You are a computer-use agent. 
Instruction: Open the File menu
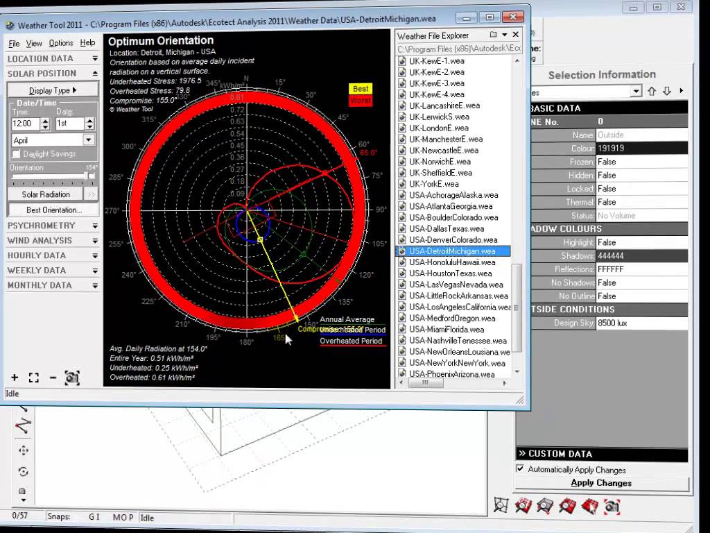(x=14, y=43)
